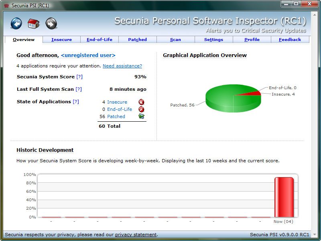Click the '60 Total' applications count

coord(110,126)
